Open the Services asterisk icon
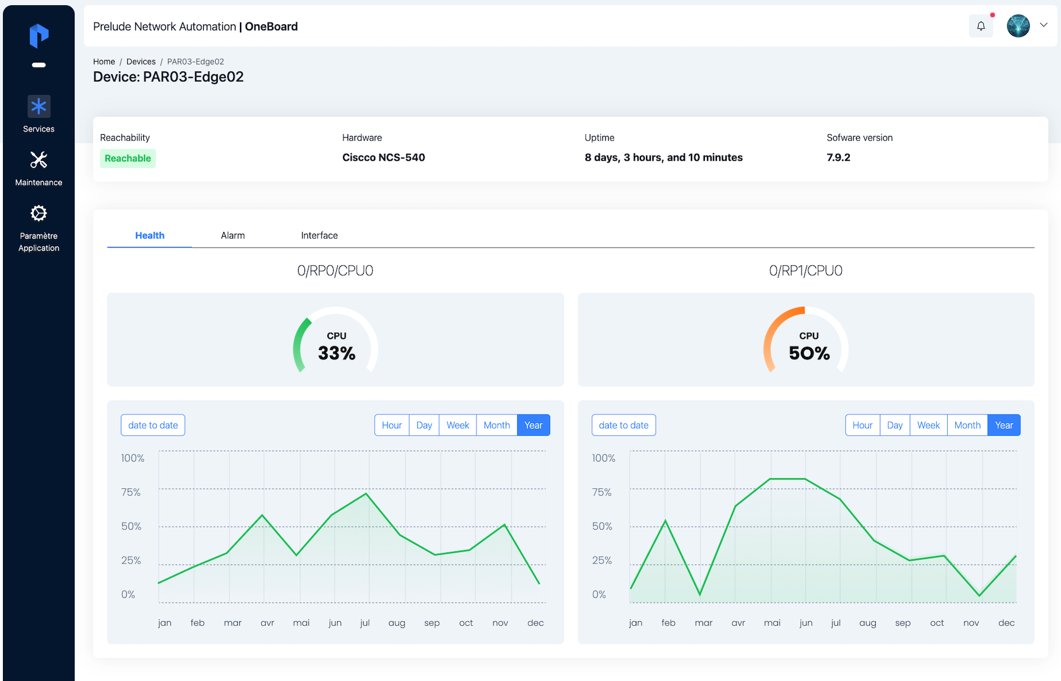This screenshot has width=1061, height=681. click(x=39, y=106)
